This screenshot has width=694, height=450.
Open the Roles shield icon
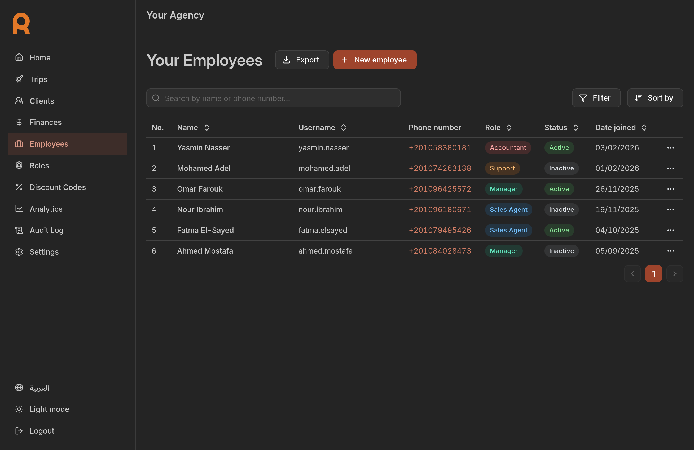tap(19, 165)
